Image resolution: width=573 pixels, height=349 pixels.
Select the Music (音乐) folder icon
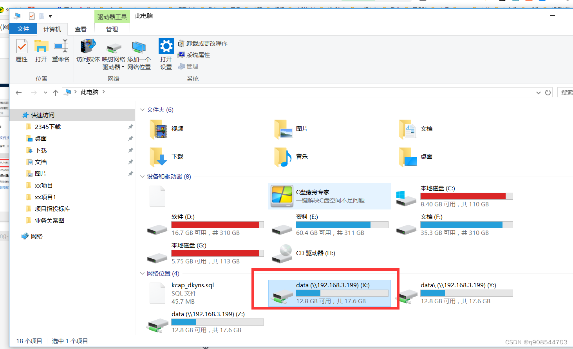point(283,157)
